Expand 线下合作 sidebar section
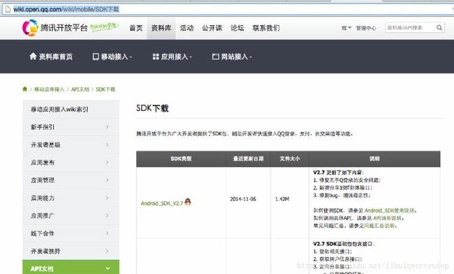454x274 pixels. pos(71,234)
